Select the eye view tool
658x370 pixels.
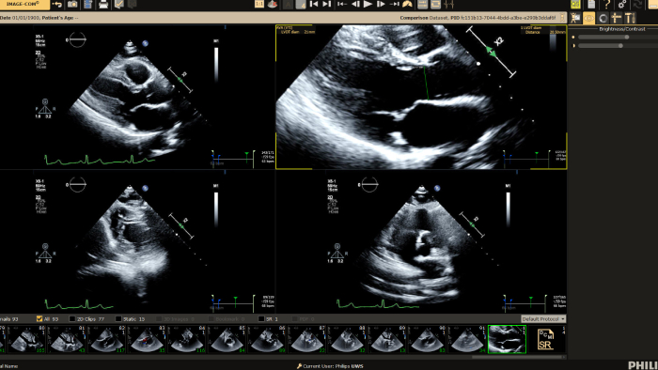(x=589, y=18)
